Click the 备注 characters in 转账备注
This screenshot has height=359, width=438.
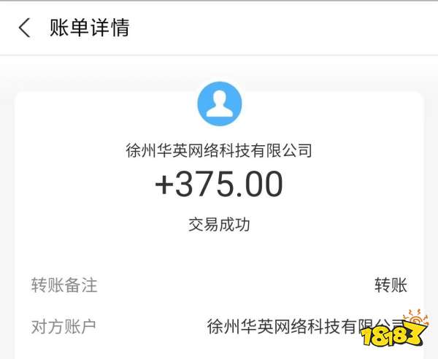click(x=81, y=285)
